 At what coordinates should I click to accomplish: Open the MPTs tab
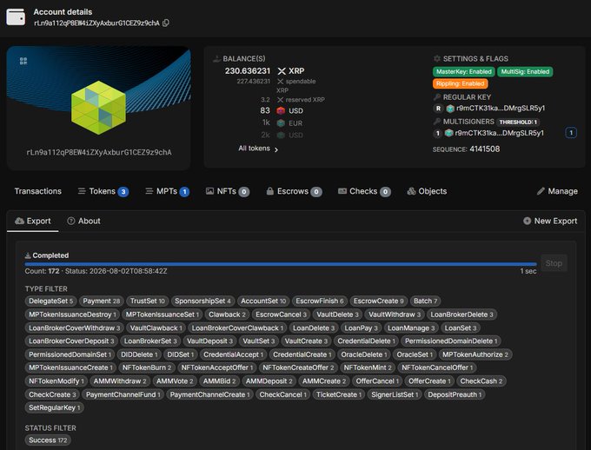click(x=167, y=191)
